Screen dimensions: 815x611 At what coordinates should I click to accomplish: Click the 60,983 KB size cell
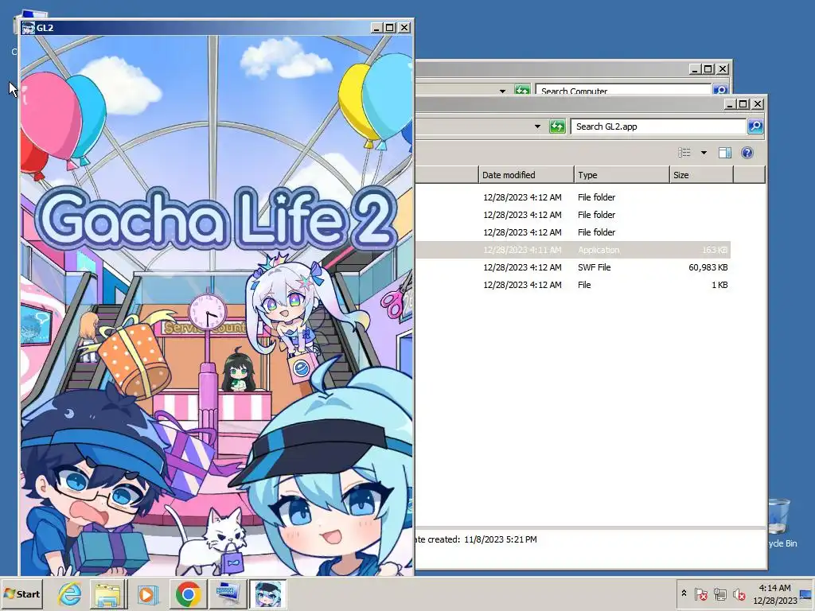708,267
